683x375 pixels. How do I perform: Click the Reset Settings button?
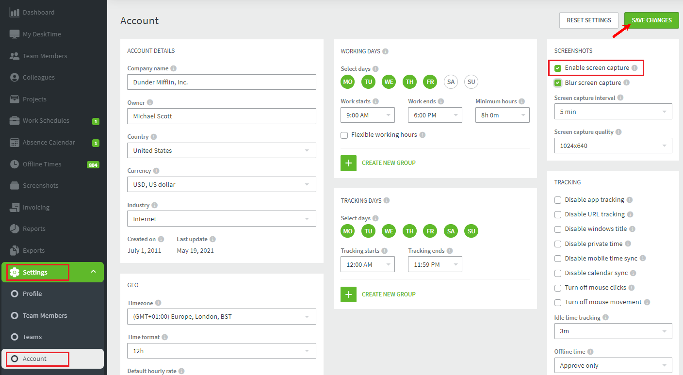click(x=589, y=20)
